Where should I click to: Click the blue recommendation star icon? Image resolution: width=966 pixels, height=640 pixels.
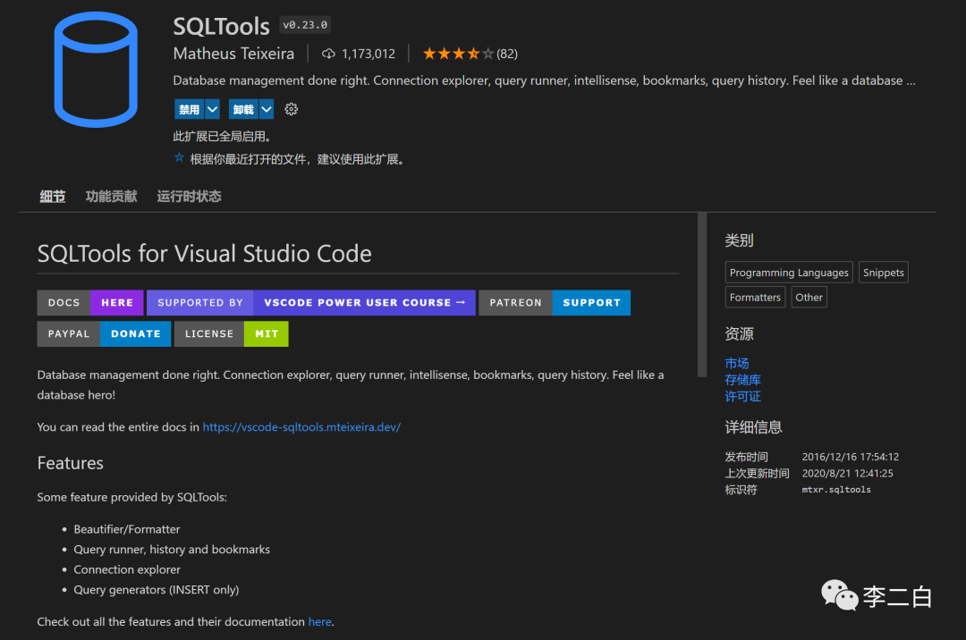click(179, 158)
